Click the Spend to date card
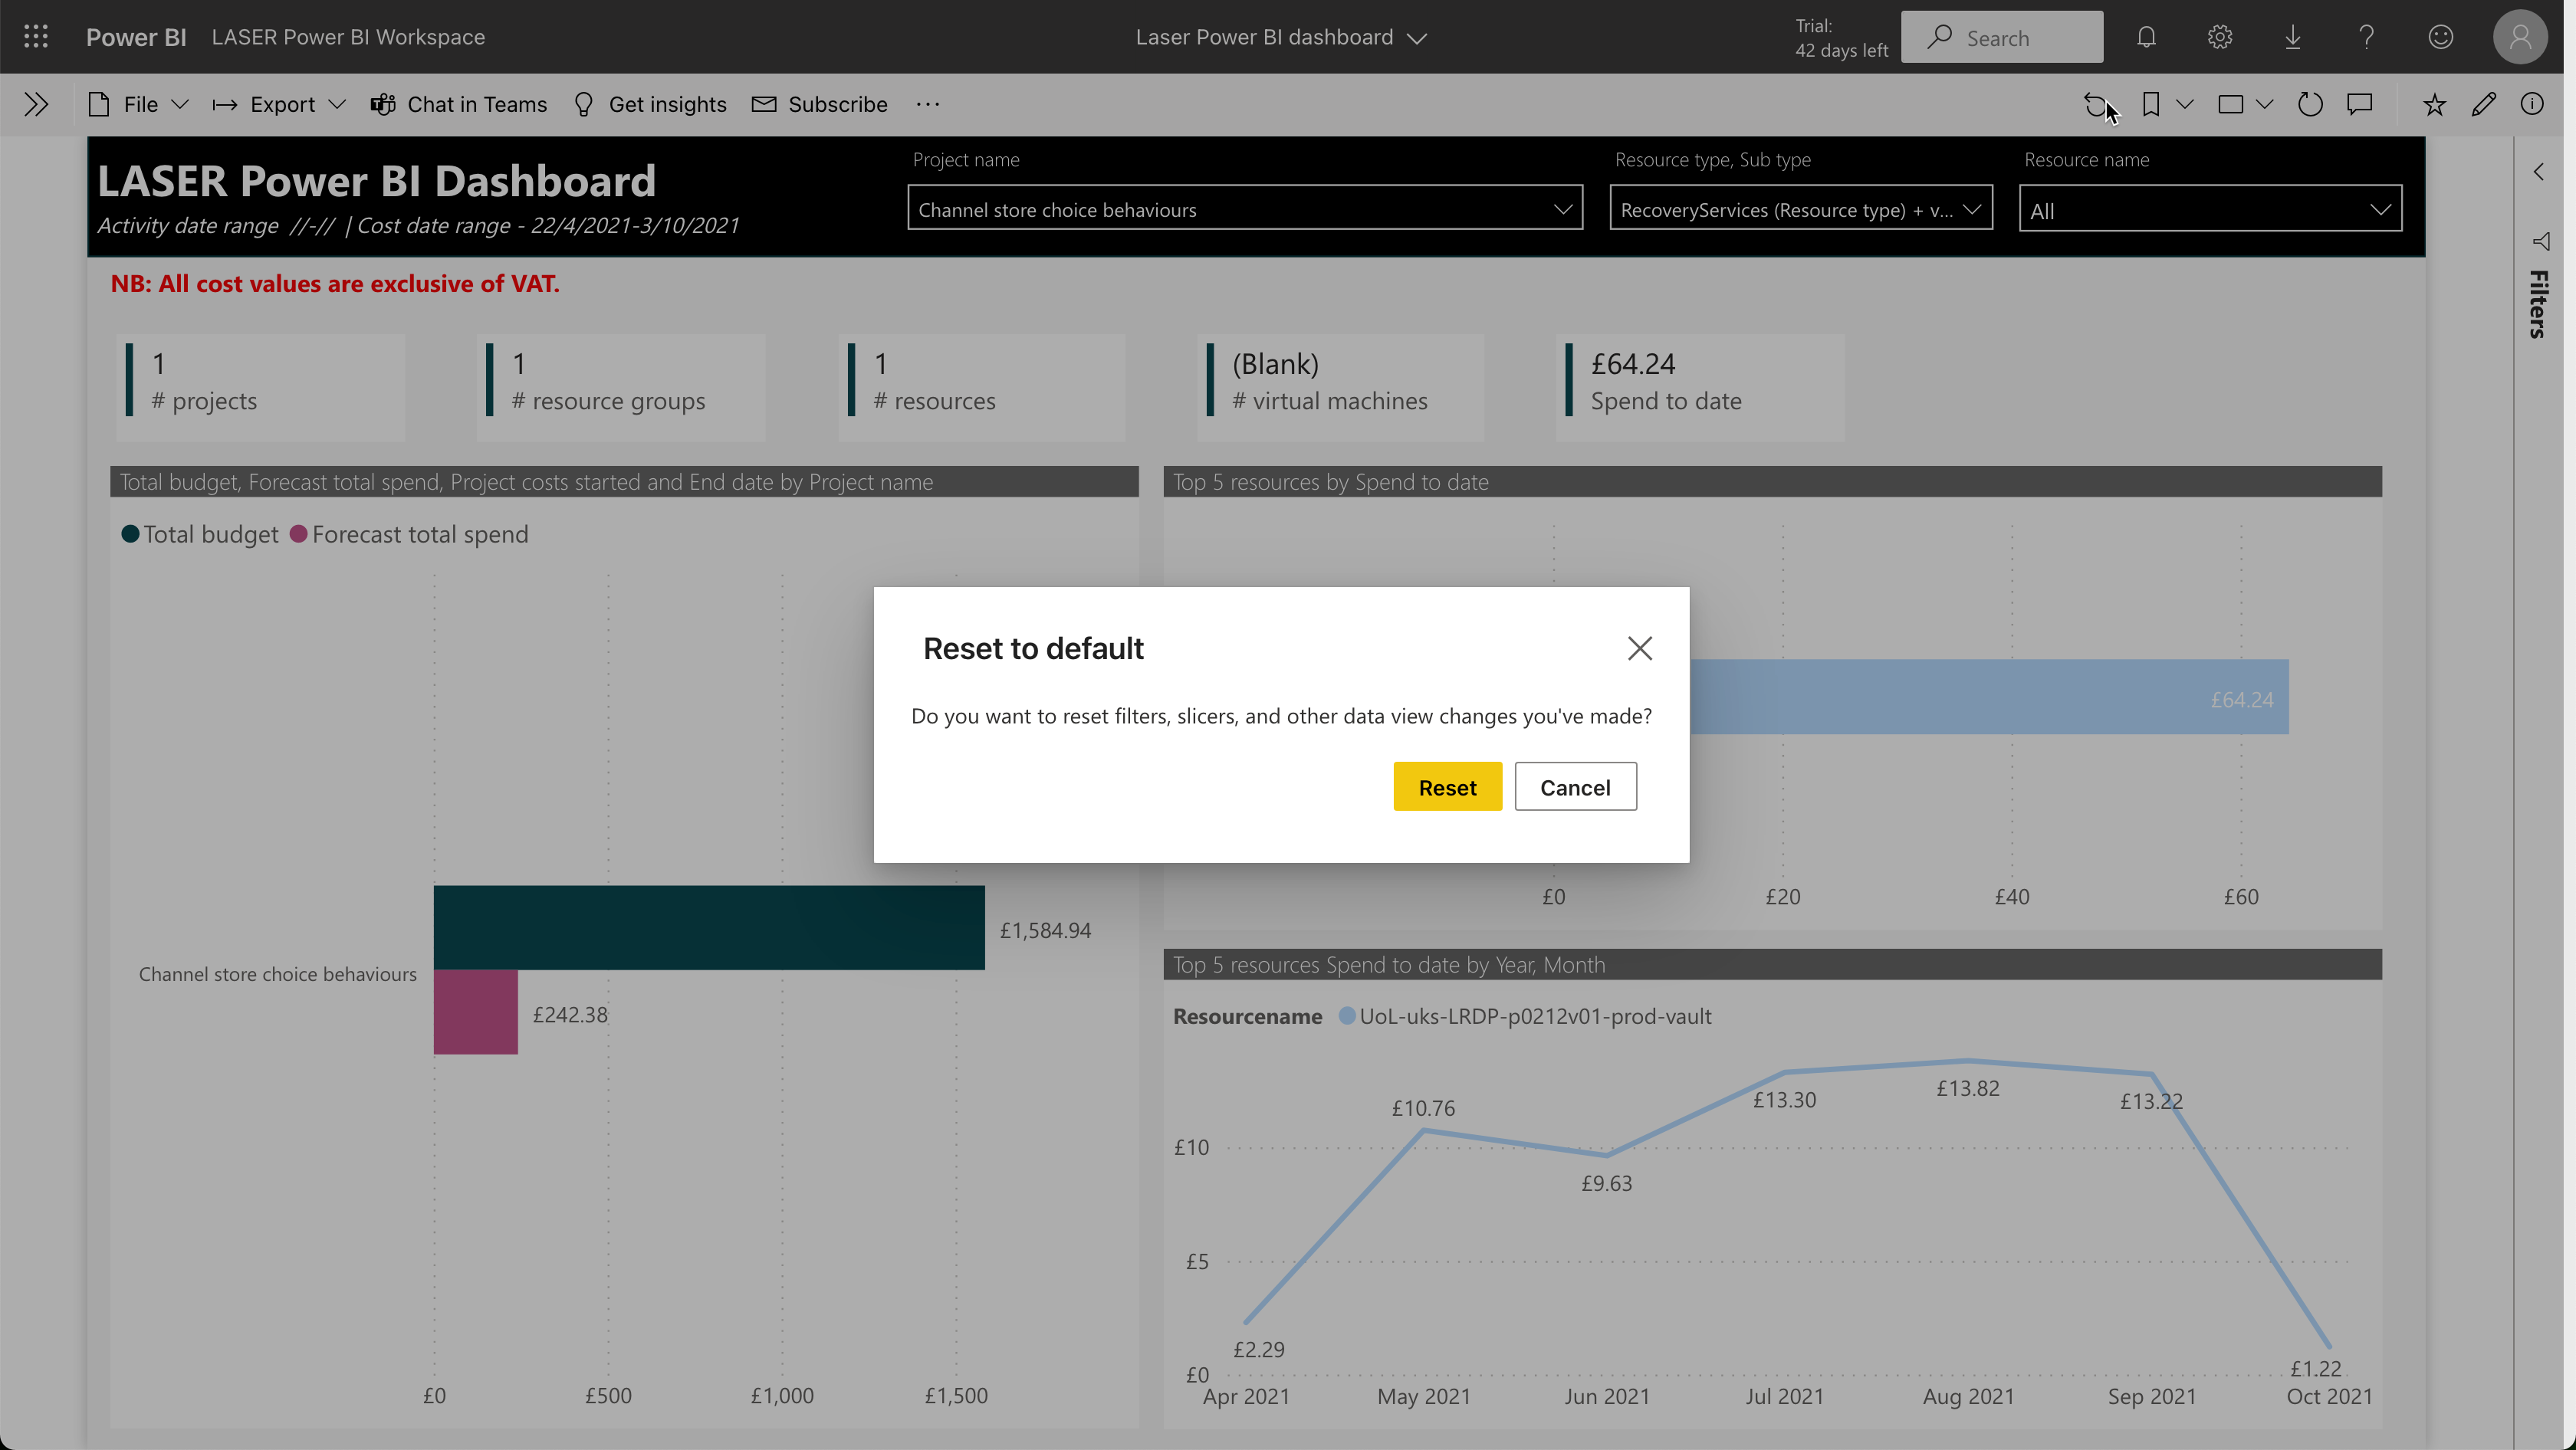This screenshot has width=2576, height=1450. (x=1701, y=387)
